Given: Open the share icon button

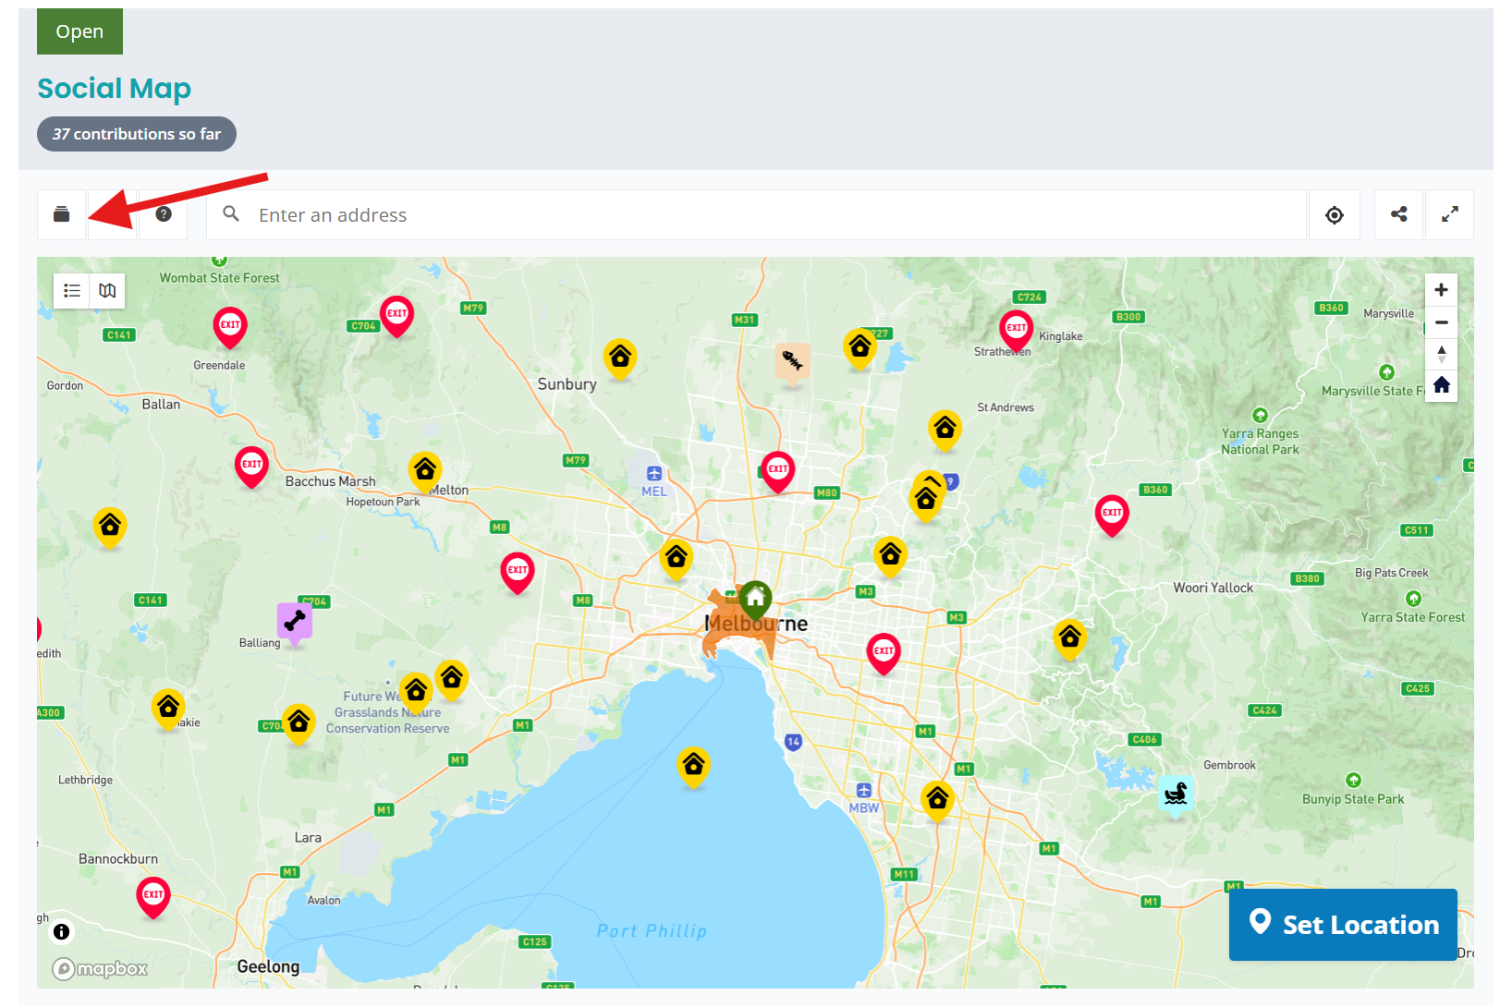Looking at the screenshot, I should [1399, 214].
